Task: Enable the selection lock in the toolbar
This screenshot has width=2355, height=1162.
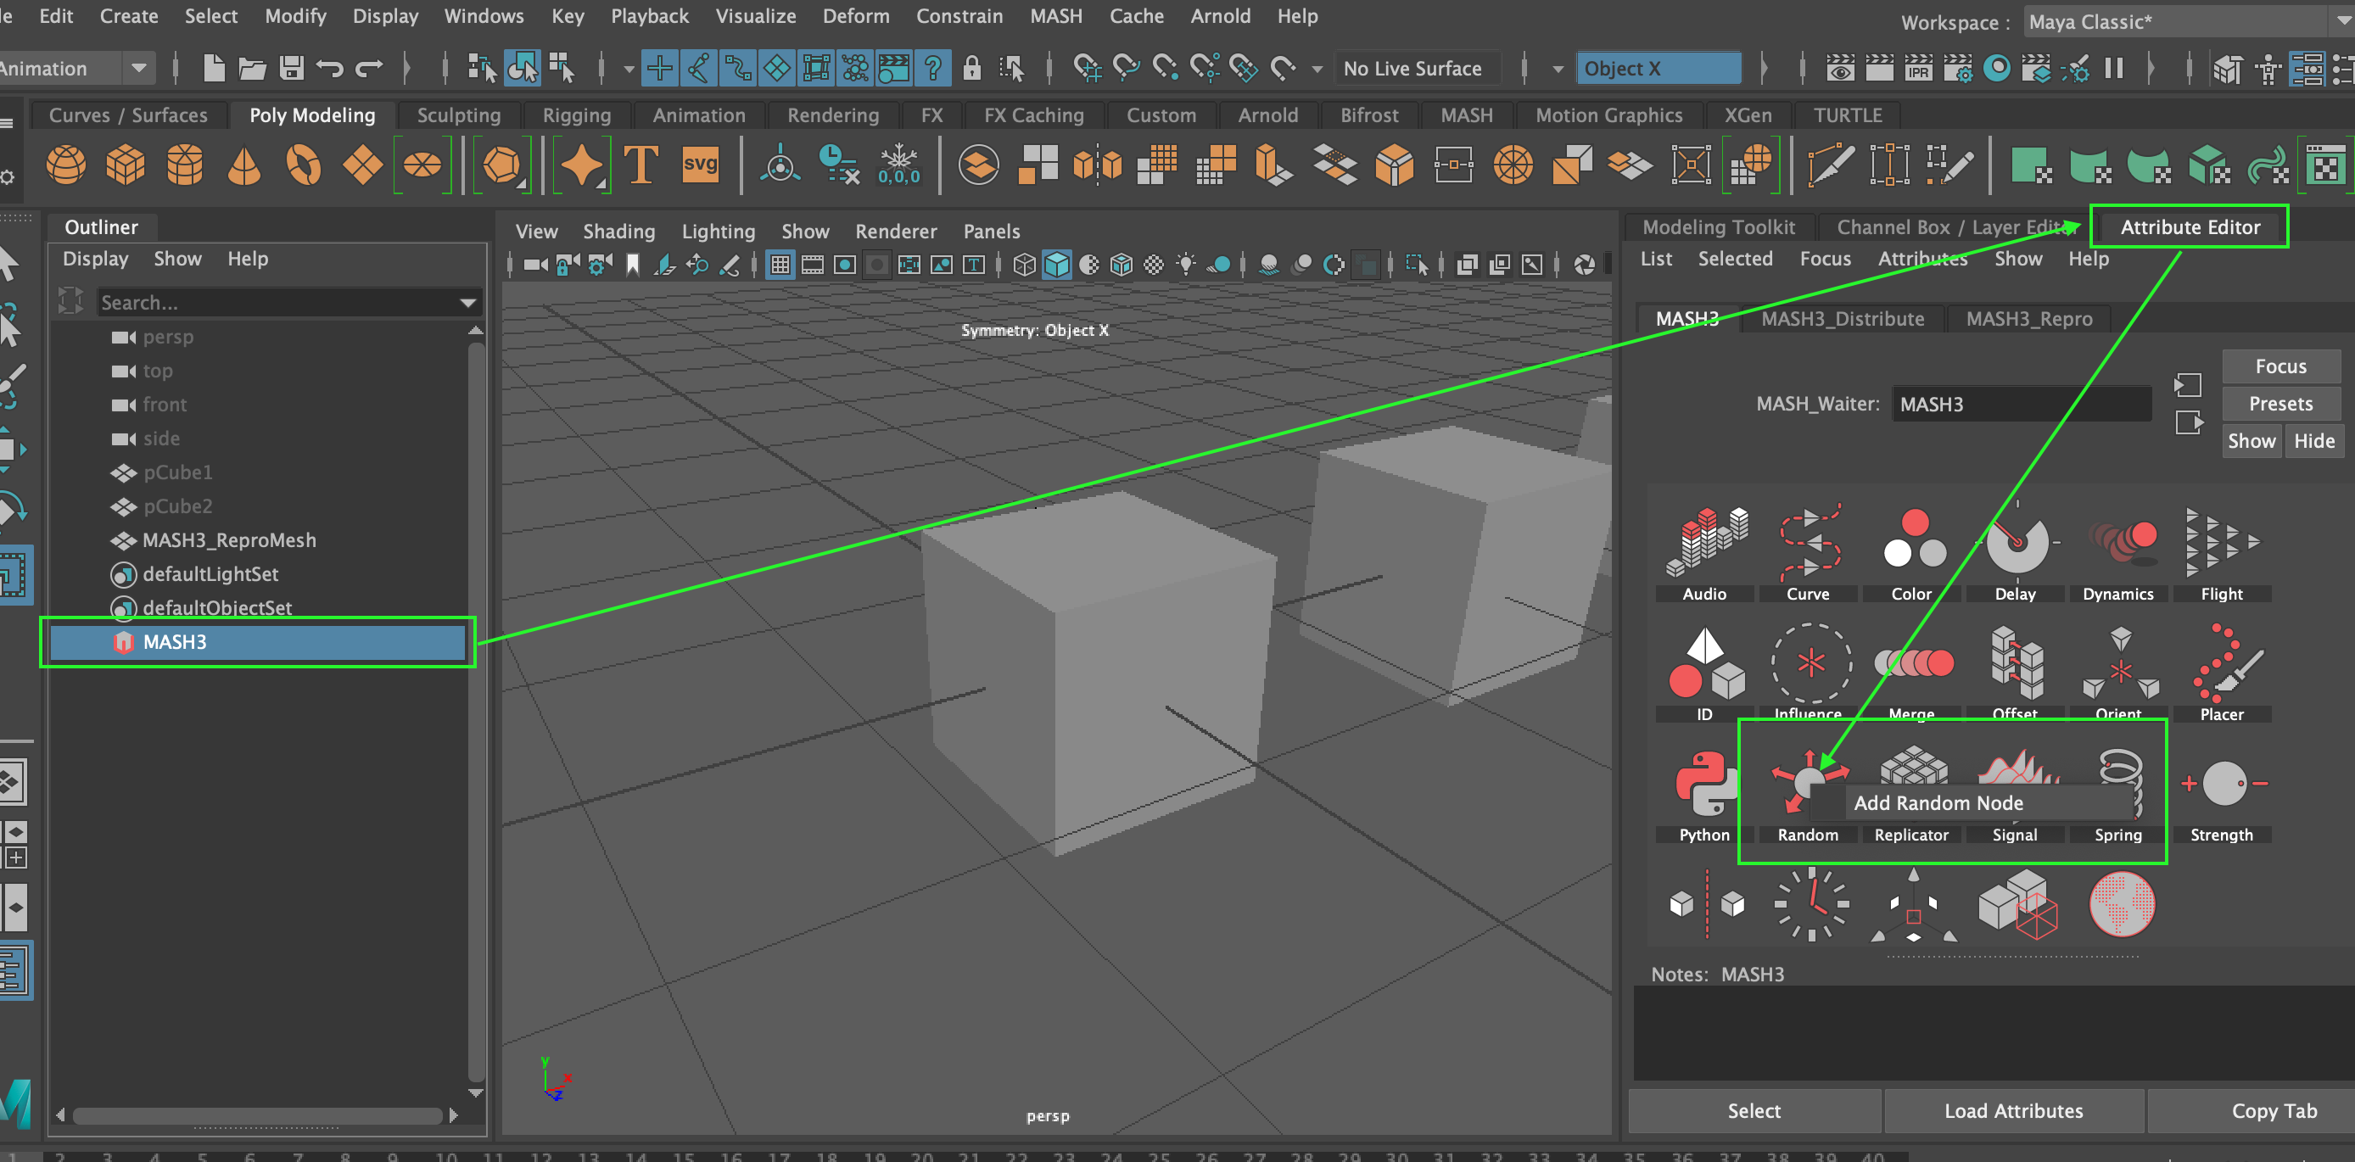Action: pos(972,68)
